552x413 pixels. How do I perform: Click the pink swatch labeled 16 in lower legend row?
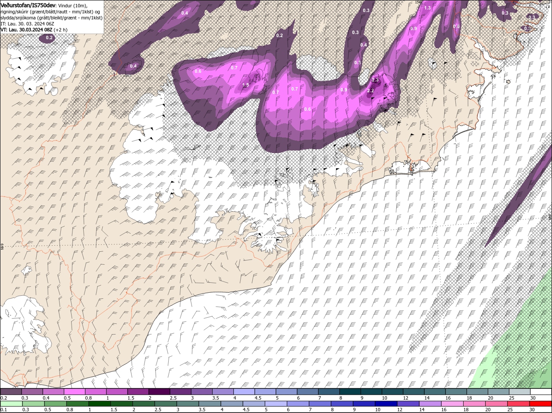click(452, 404)
